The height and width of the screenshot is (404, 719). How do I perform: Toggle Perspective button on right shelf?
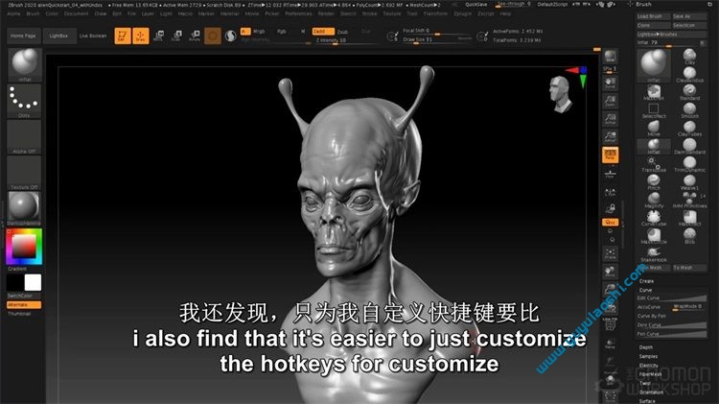(x=610, y=154)
